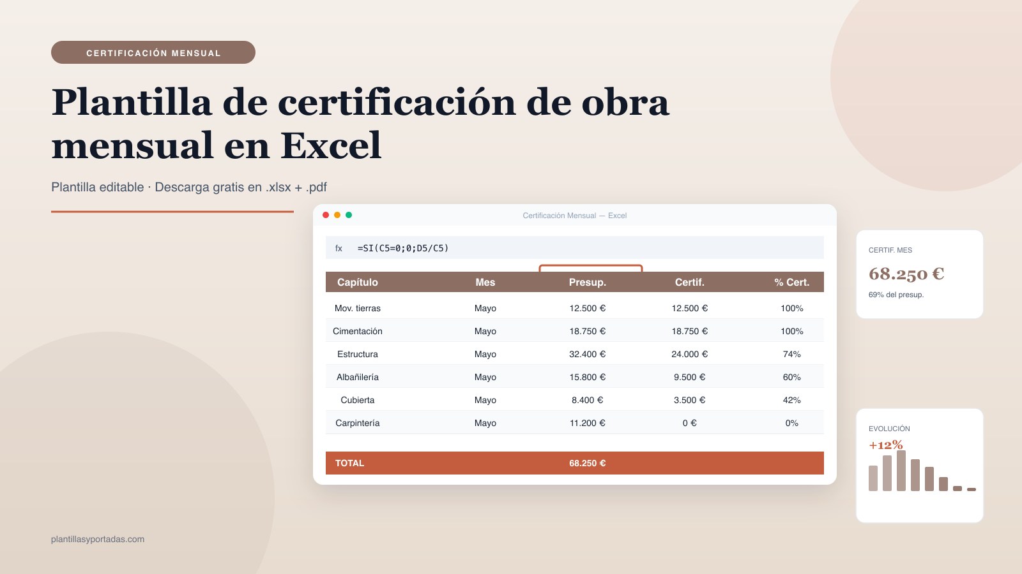Viewport: 1022px width, 574px height.
Task: Click the yellow minimize dot in mockup window
Action: [337, 215]
